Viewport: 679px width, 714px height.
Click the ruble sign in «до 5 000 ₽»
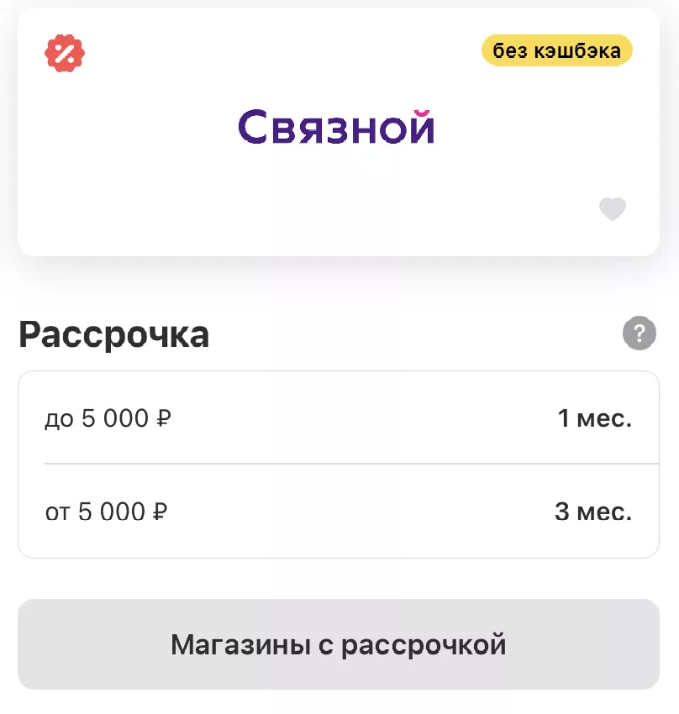(164, 418)
